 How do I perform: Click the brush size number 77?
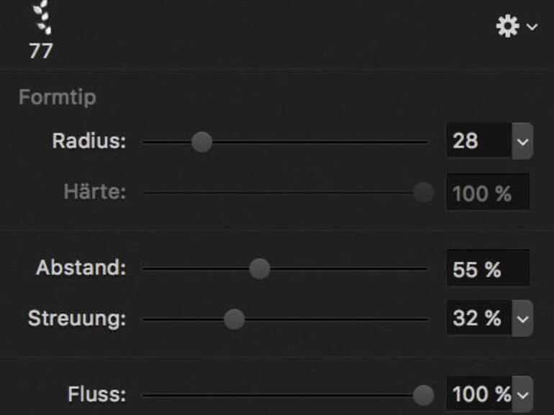[x=41, y=52]
